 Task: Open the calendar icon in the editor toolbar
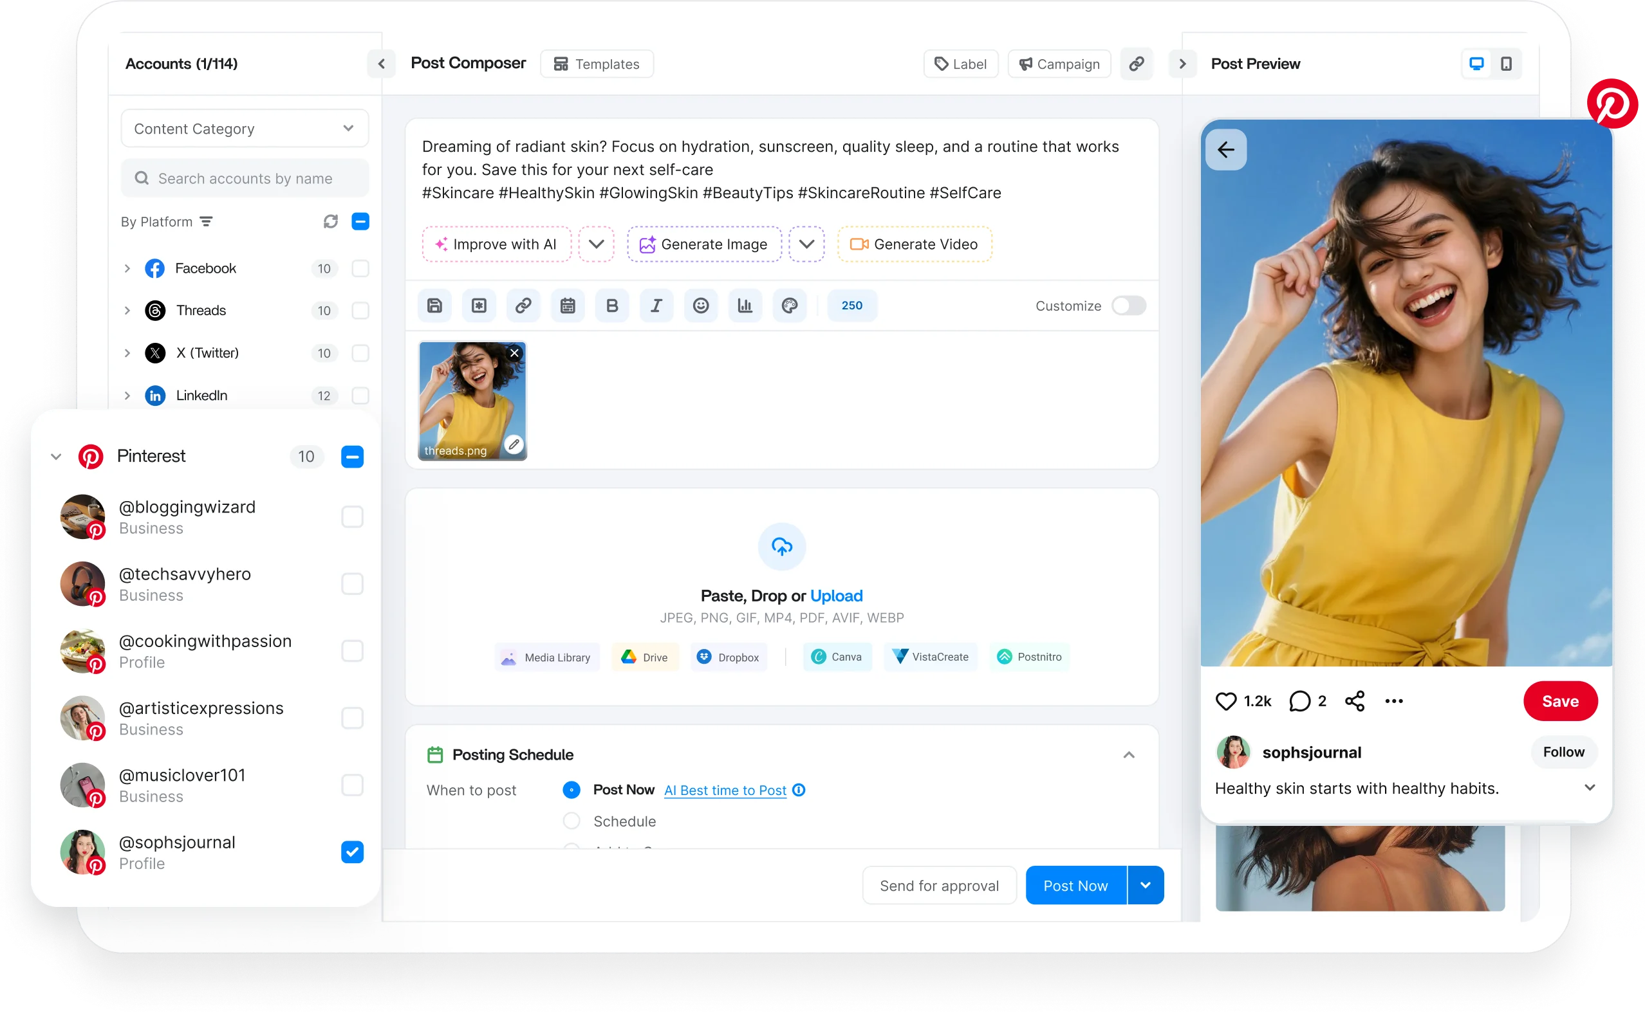click(568, 306)
